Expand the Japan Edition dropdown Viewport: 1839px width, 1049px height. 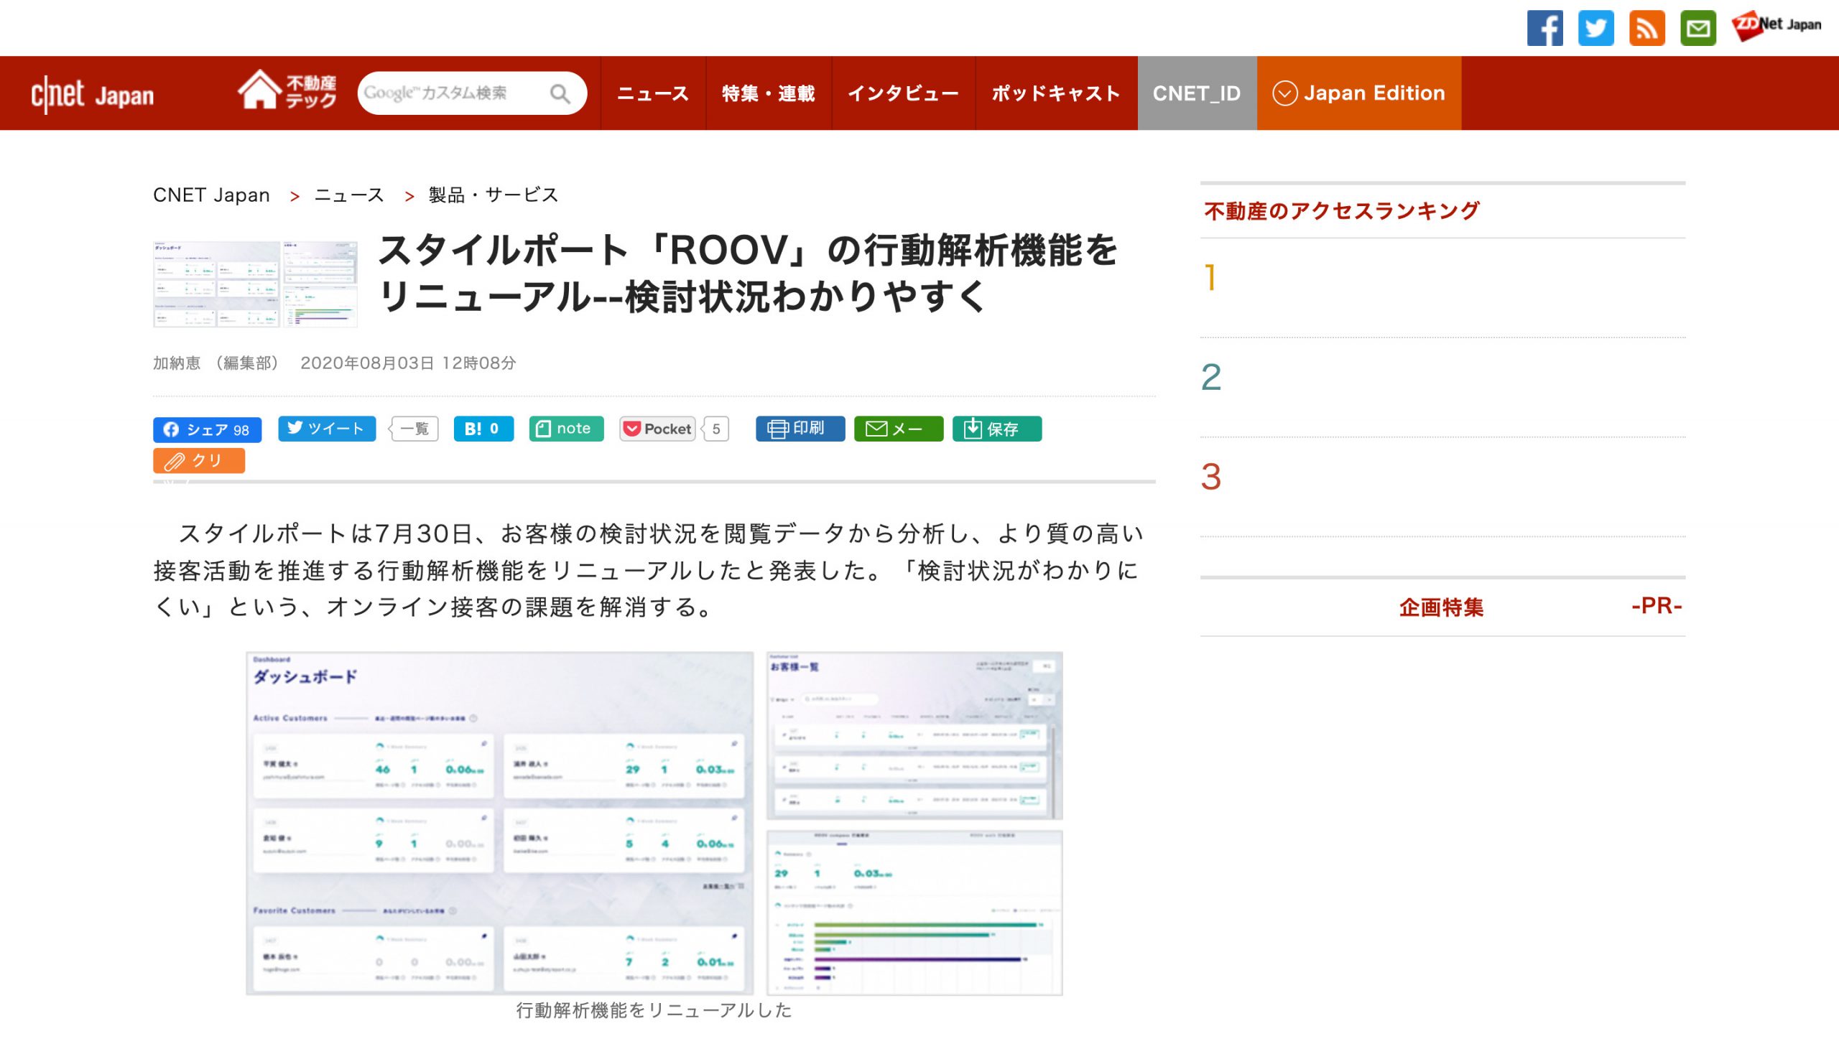click(1359, 93)
